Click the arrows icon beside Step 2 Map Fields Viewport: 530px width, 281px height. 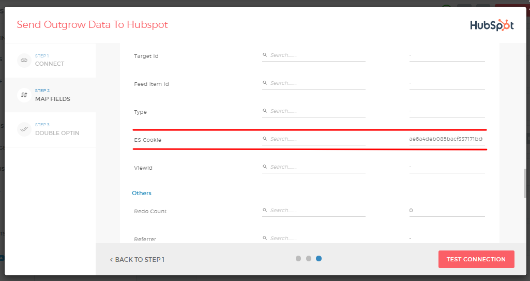pos(24,95)
